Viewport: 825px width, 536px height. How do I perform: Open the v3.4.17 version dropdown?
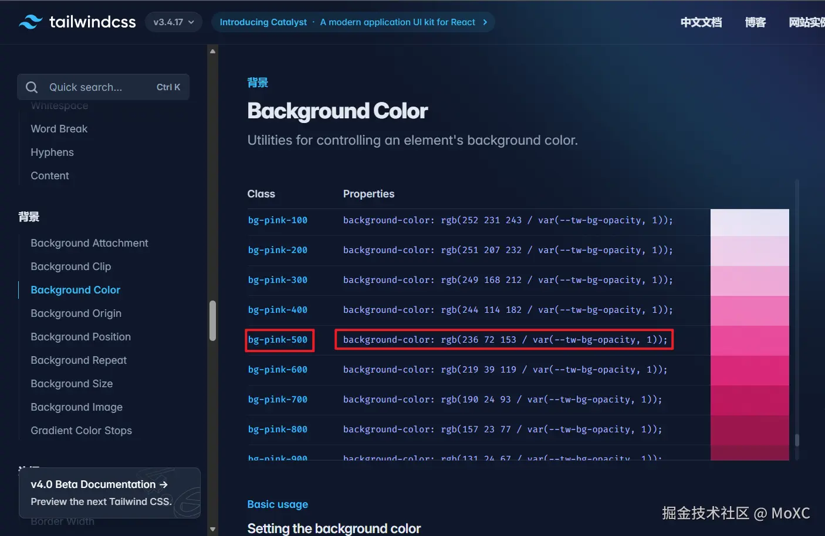coord(174,22)
